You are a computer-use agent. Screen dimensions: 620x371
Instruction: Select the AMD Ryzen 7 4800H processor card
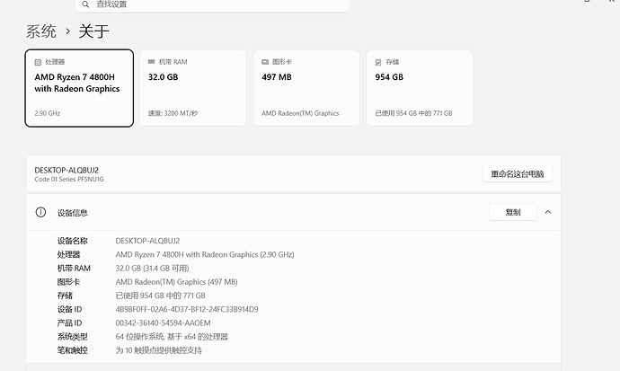click(79, 88)
